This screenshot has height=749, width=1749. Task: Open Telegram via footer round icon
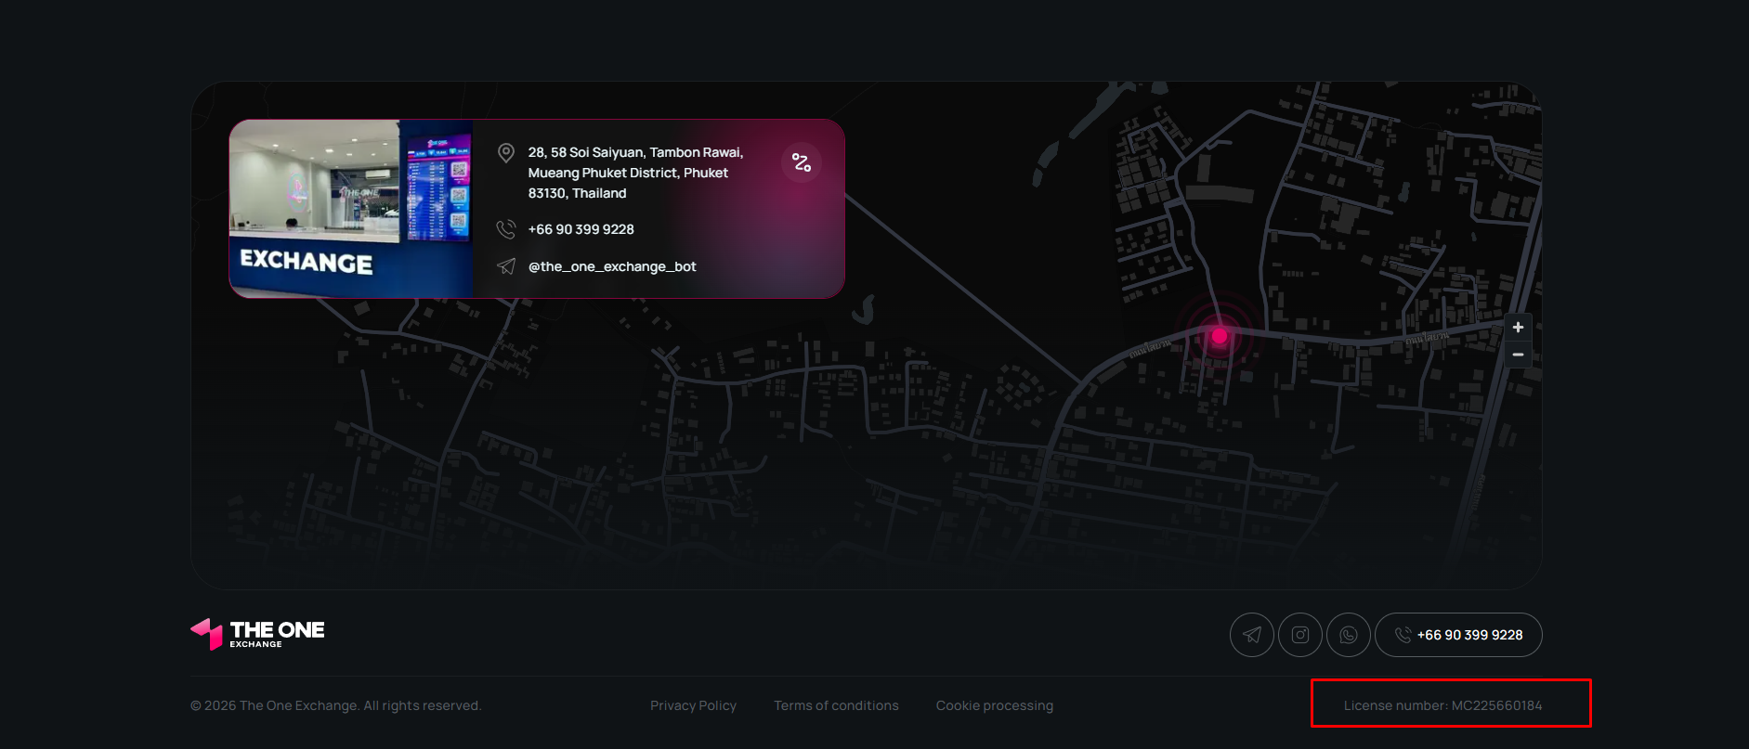(1252, 635)
